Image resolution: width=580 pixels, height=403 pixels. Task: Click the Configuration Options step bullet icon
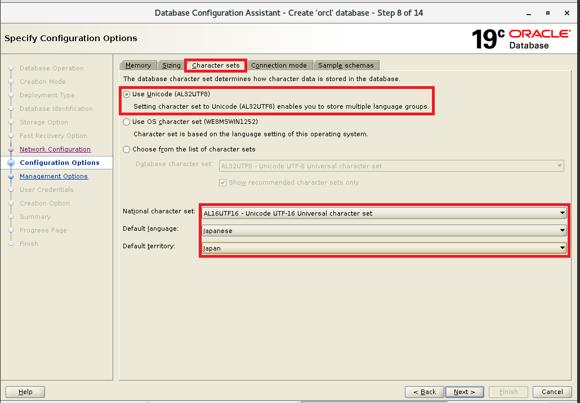pyautogui.click(x=11, y=163)
